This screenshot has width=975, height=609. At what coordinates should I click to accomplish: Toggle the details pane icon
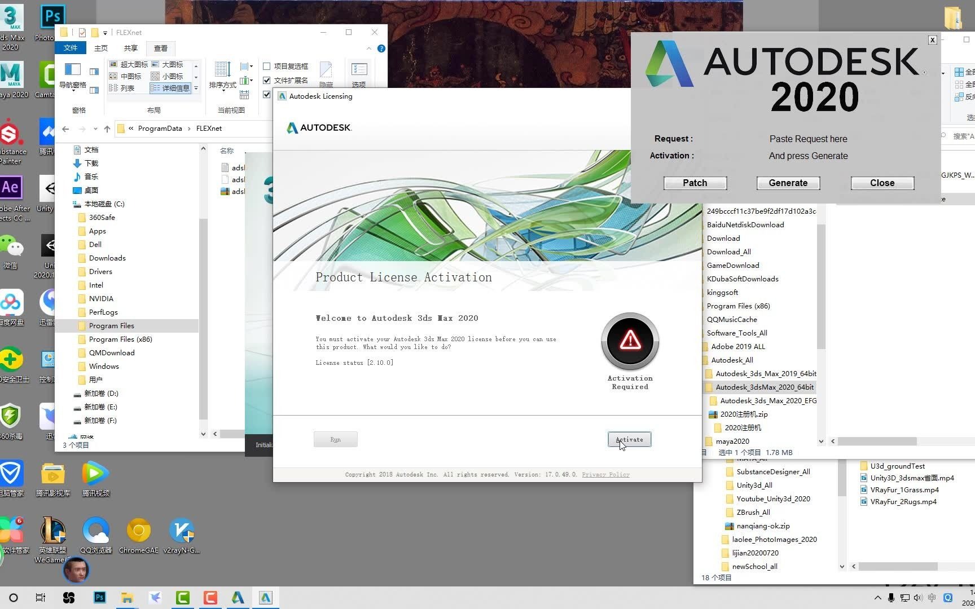tap(94, 90)
